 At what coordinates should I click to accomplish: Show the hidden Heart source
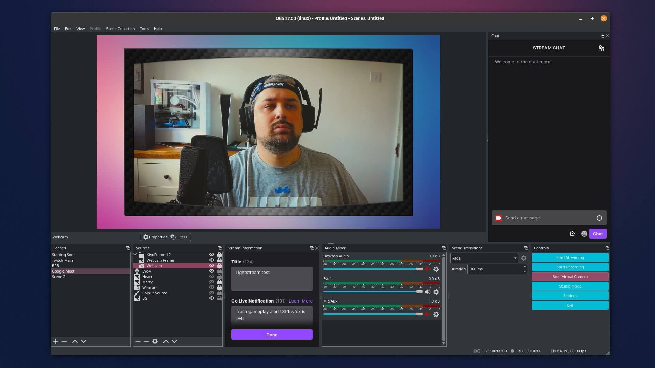click(x=212, y=277)
